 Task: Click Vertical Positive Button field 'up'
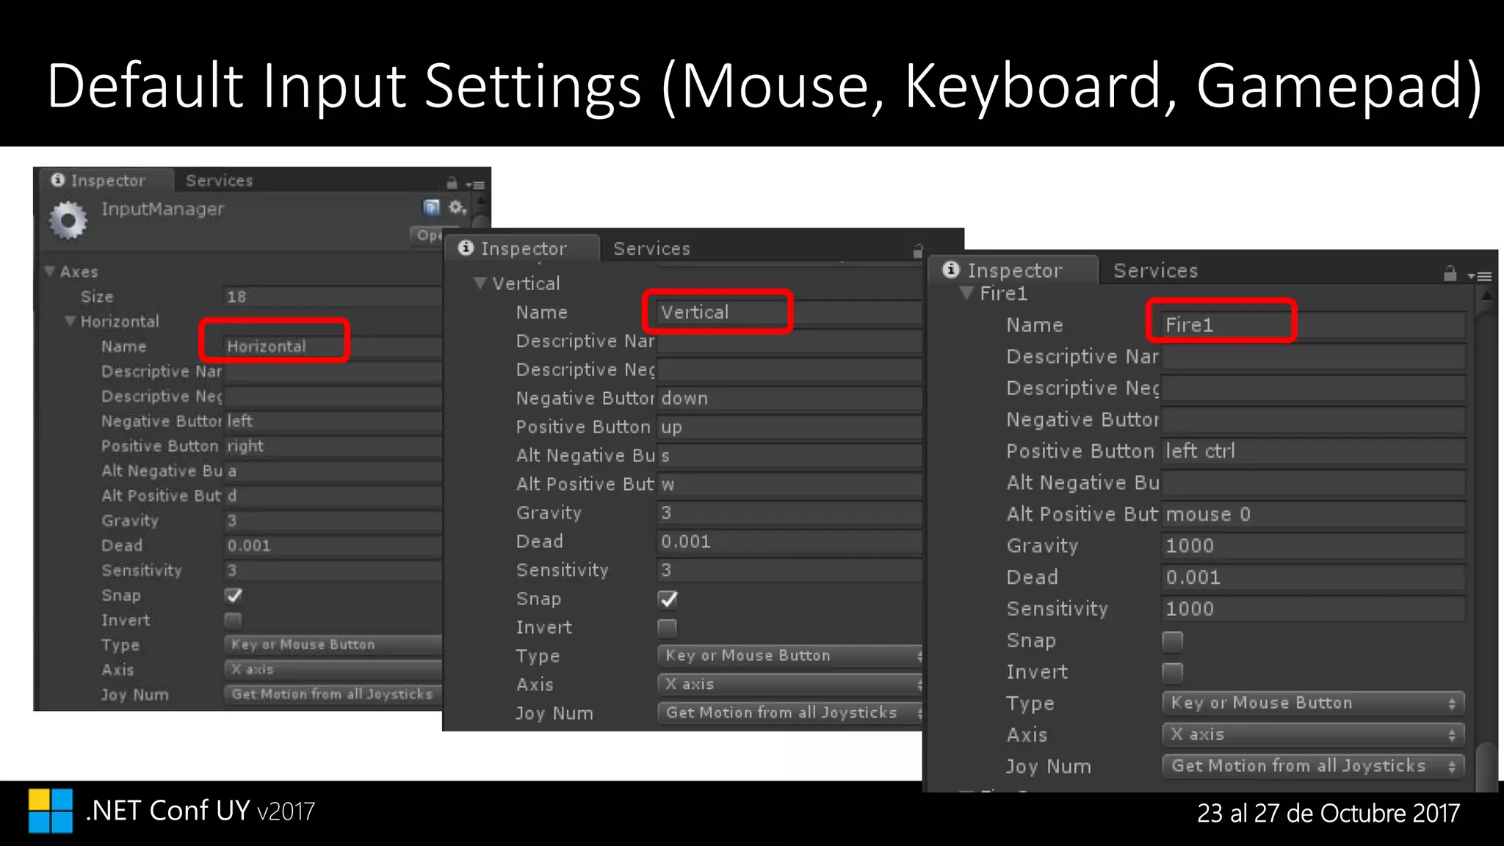click(789, 427)
